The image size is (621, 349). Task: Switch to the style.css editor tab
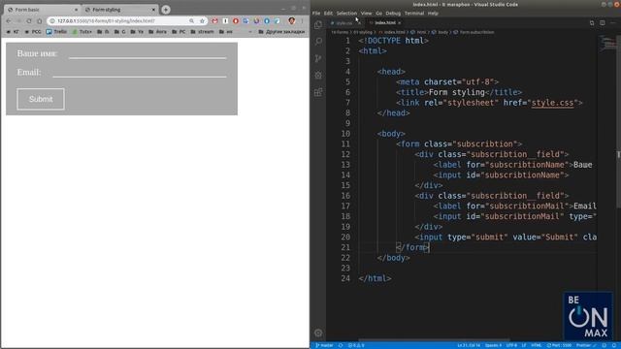click(x=343, y=23)
